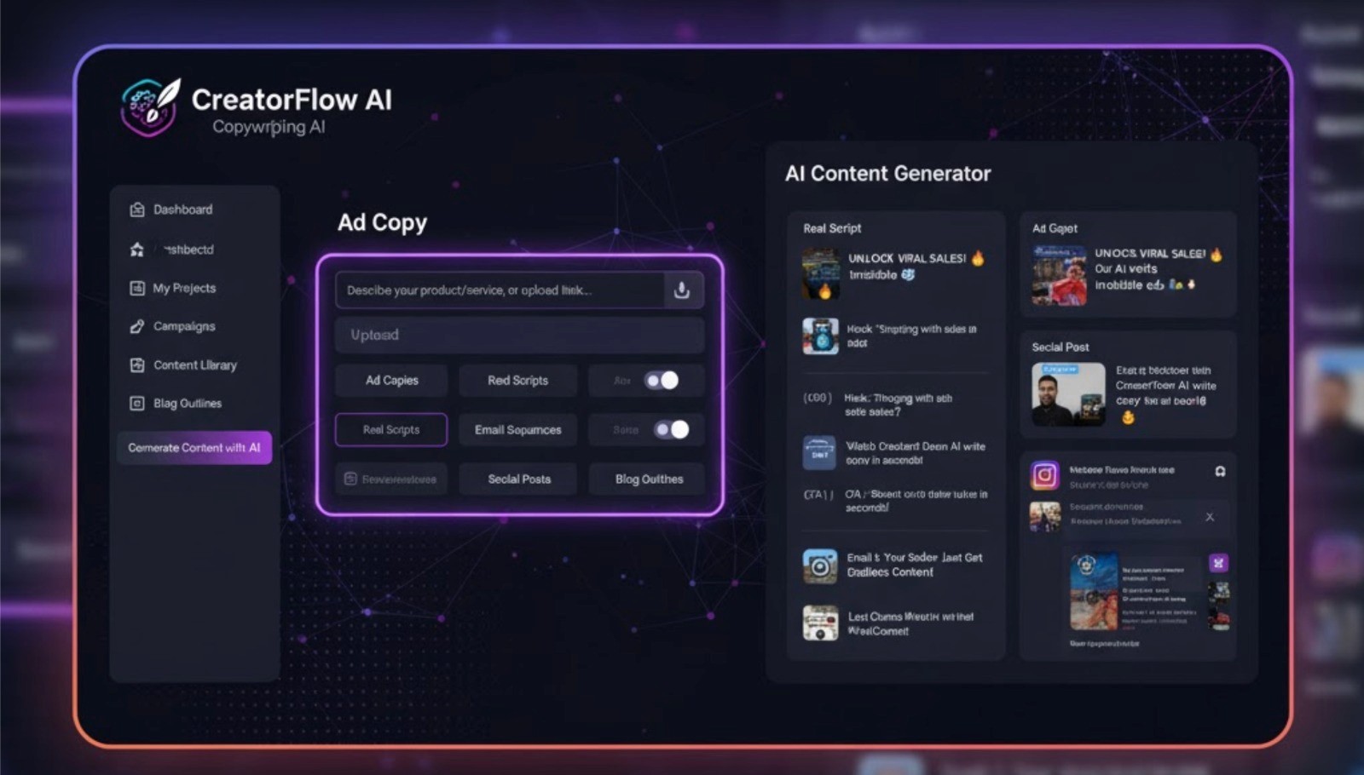Click the CreatorFlow AI logo icon
The width and height of the screenshot is (1364, 775).
(x=151, y=107)
